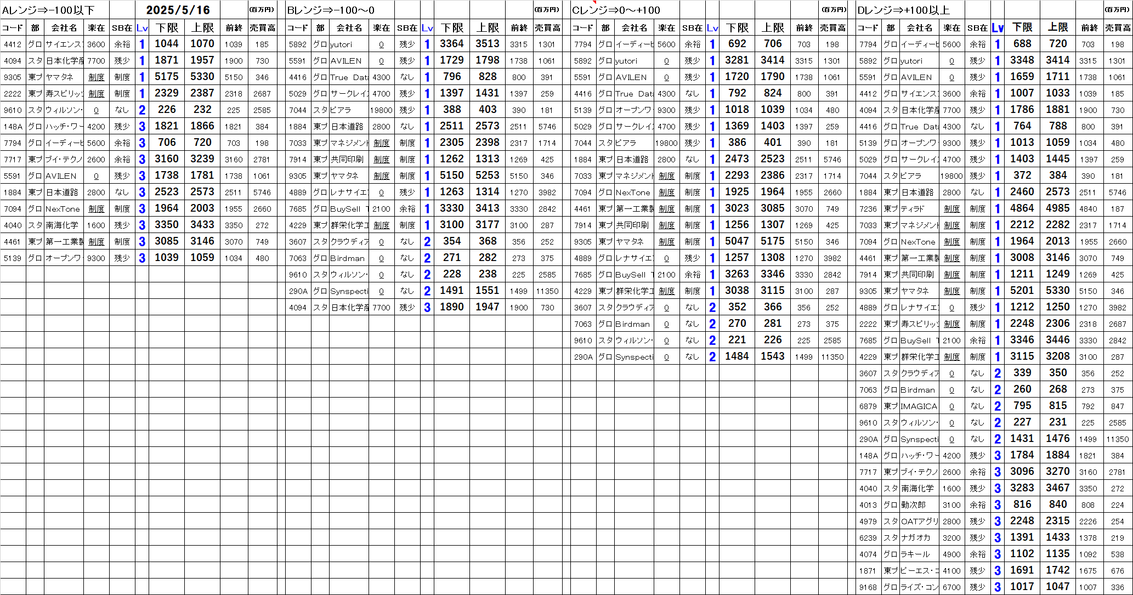
Task: Click company name IMAGICA in D range
Action: (919, 406)
